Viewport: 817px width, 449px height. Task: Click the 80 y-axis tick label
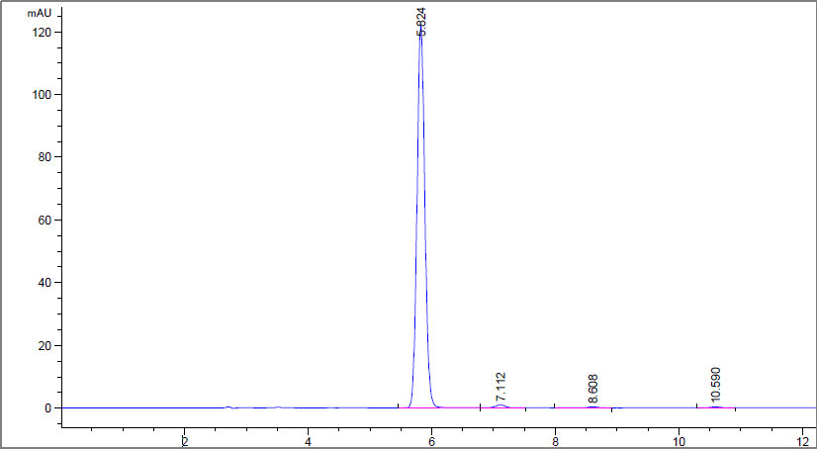(x=44, y=157)
